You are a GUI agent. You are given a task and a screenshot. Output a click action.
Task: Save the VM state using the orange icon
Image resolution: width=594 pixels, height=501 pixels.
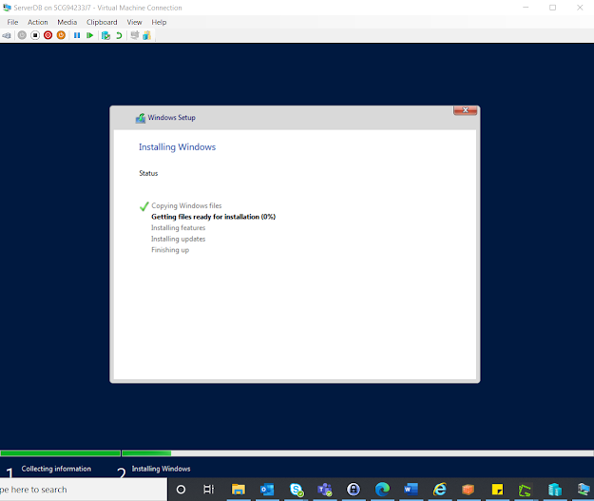pos(61,35)
